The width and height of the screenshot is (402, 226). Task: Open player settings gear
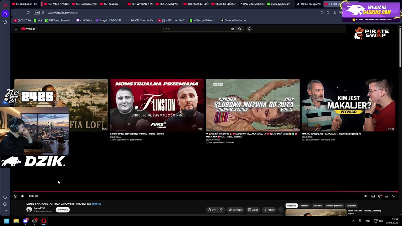380,196
